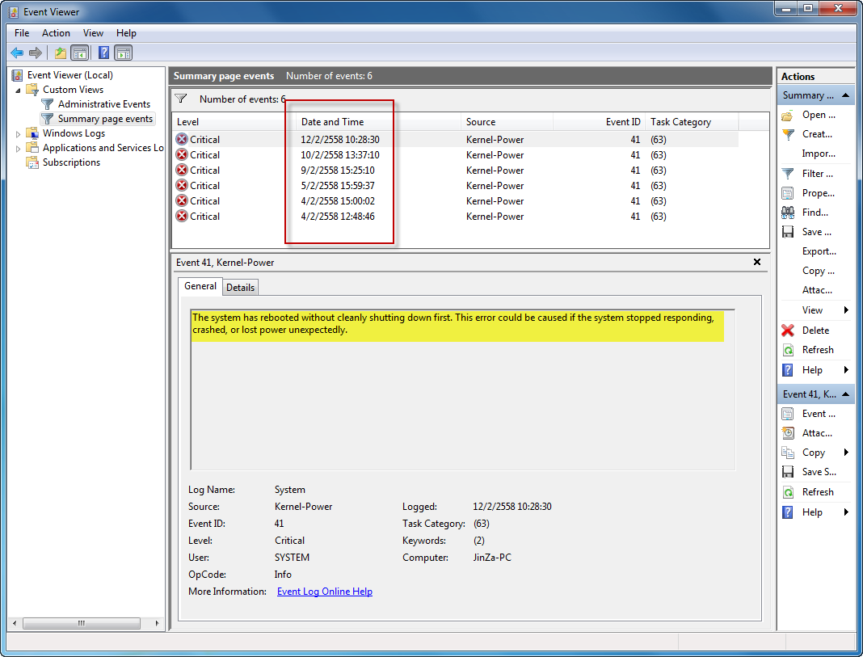Open the File menu
This screenshot has width=863, height=657.
click(x=22, y=33)
